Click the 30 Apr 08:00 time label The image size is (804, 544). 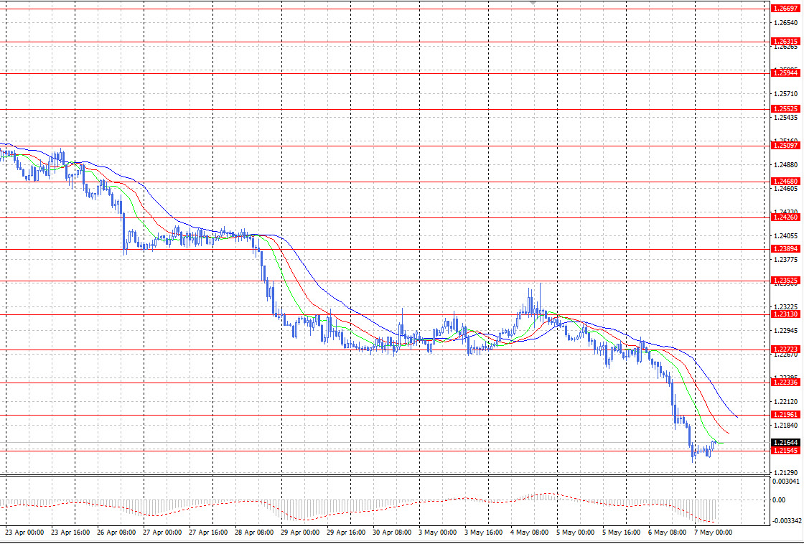pyautogui.click(x=392, y=533)
